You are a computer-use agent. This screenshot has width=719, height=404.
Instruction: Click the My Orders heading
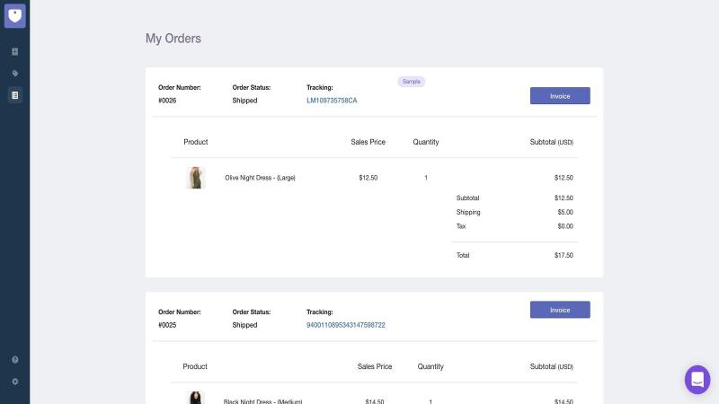click(x=173, y=39)
